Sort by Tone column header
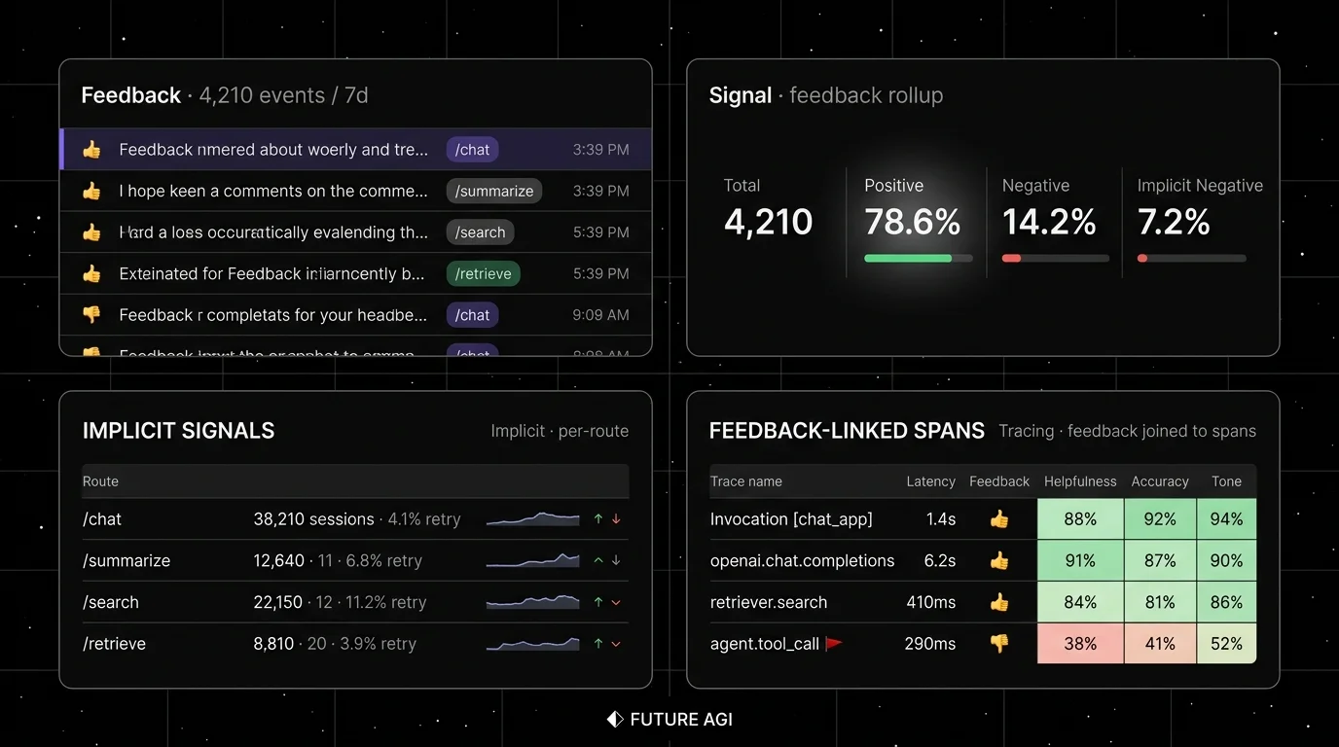The width and height of the screenshot is (1339, 747). click(1226, 481)
